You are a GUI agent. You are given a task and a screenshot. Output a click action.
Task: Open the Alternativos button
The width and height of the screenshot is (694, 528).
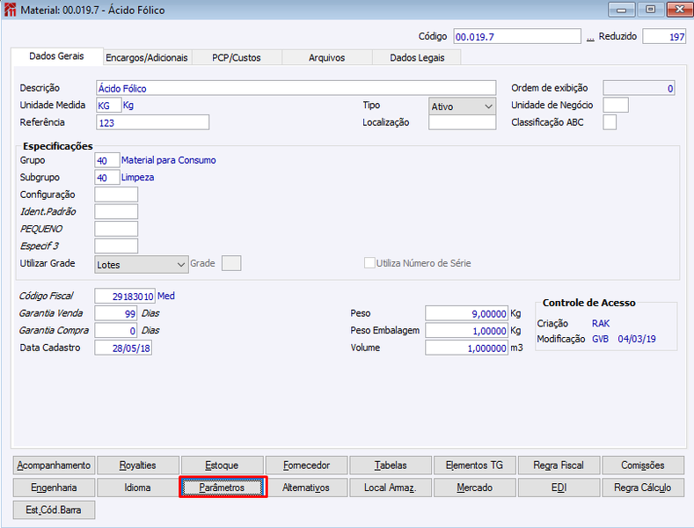306,488
